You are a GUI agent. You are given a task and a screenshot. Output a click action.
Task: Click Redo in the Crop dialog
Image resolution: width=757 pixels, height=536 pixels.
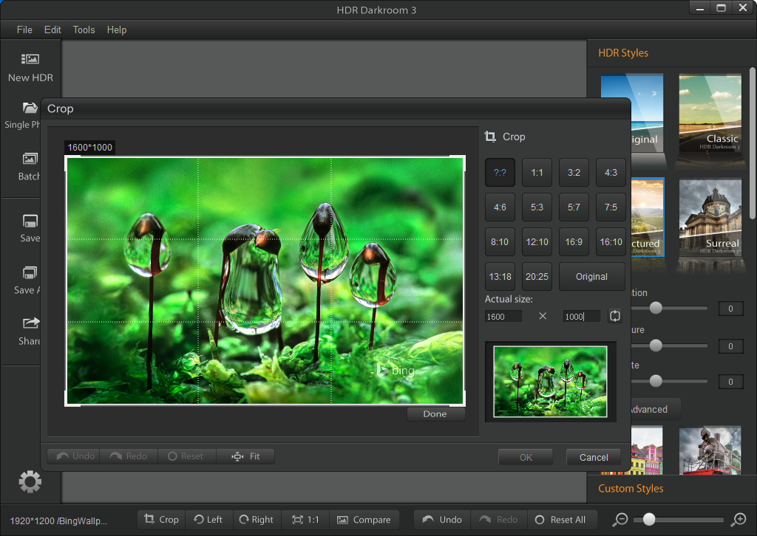coord(129,456)
